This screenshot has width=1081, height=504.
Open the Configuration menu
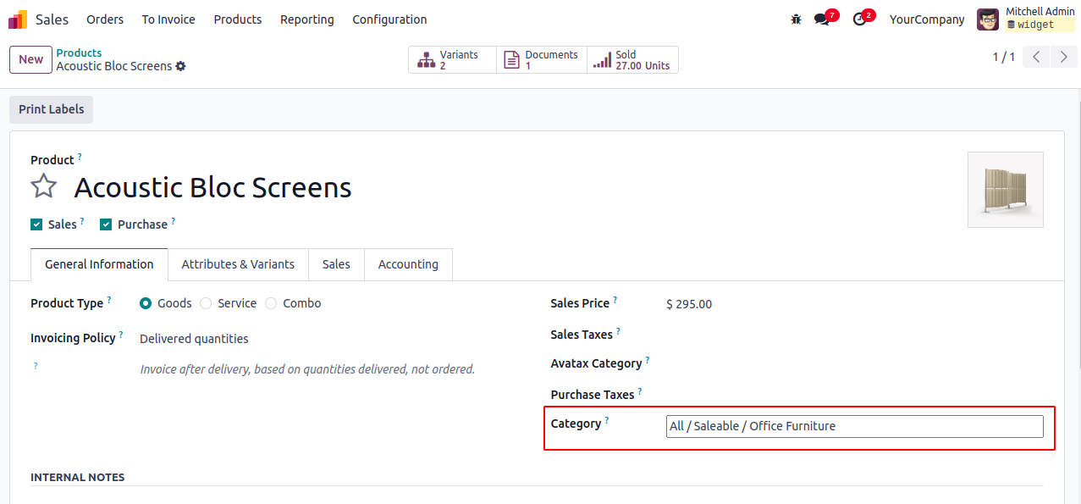tap(389, 19)
